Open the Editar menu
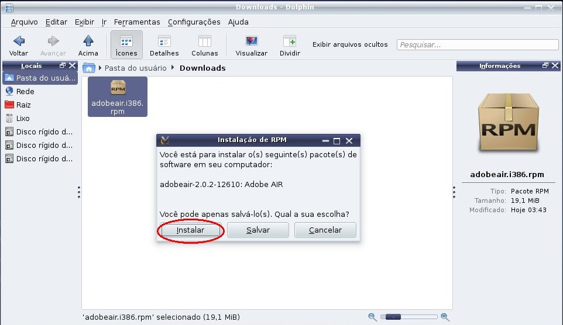Viewport: 563px width, 325px height. point(56,22)
